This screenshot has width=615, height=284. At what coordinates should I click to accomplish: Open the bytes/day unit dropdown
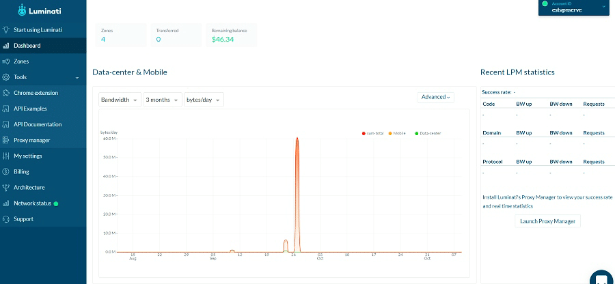click(204, 100)
